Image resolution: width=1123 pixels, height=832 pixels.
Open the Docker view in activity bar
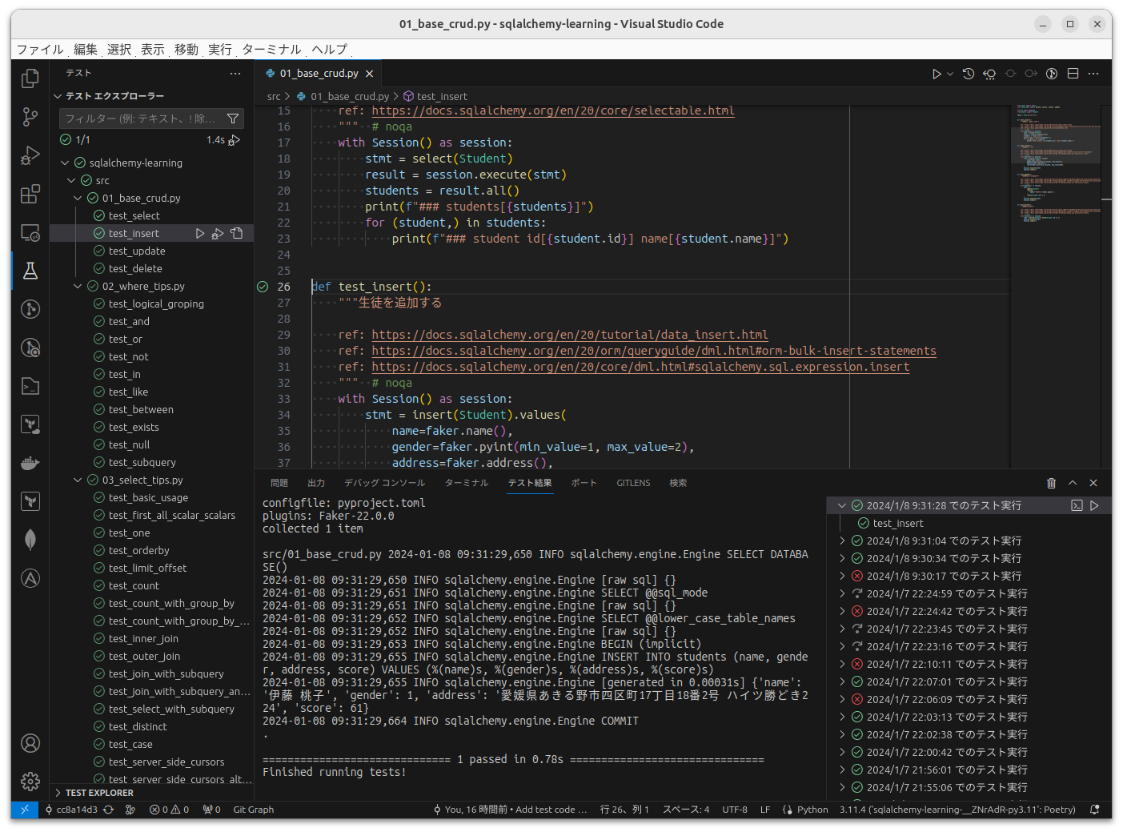tap(30, 463)
